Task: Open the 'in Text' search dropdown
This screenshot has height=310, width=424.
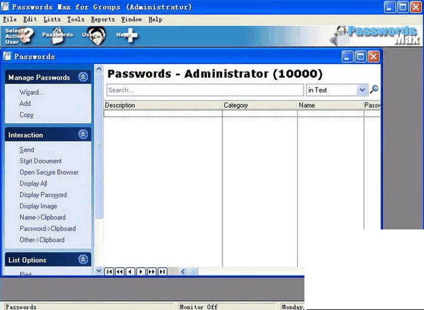Action: point(362,90)
